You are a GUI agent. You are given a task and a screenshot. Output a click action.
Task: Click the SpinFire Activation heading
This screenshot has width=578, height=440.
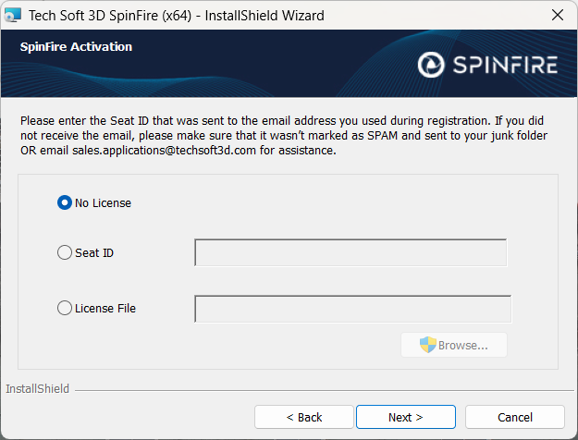point(76,46)
